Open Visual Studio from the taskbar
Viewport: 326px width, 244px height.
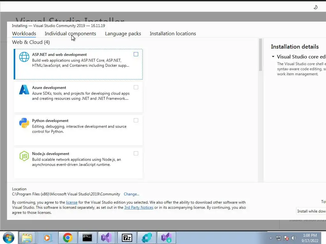106,238
